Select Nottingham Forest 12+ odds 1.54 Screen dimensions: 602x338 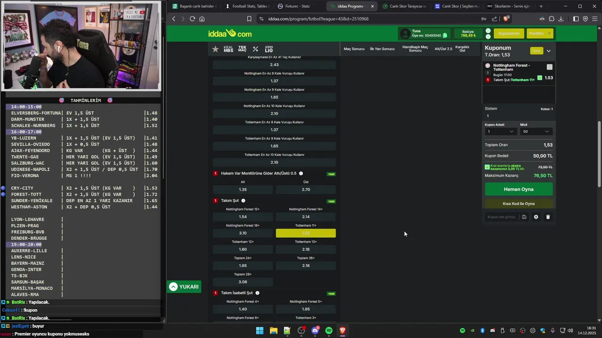243,217
